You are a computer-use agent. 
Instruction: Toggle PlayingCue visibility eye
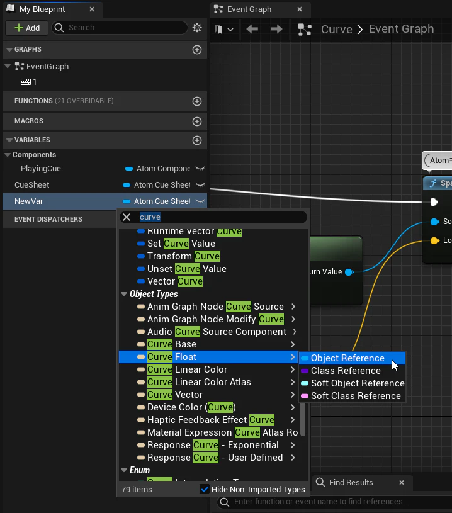[x=200, y=169]
